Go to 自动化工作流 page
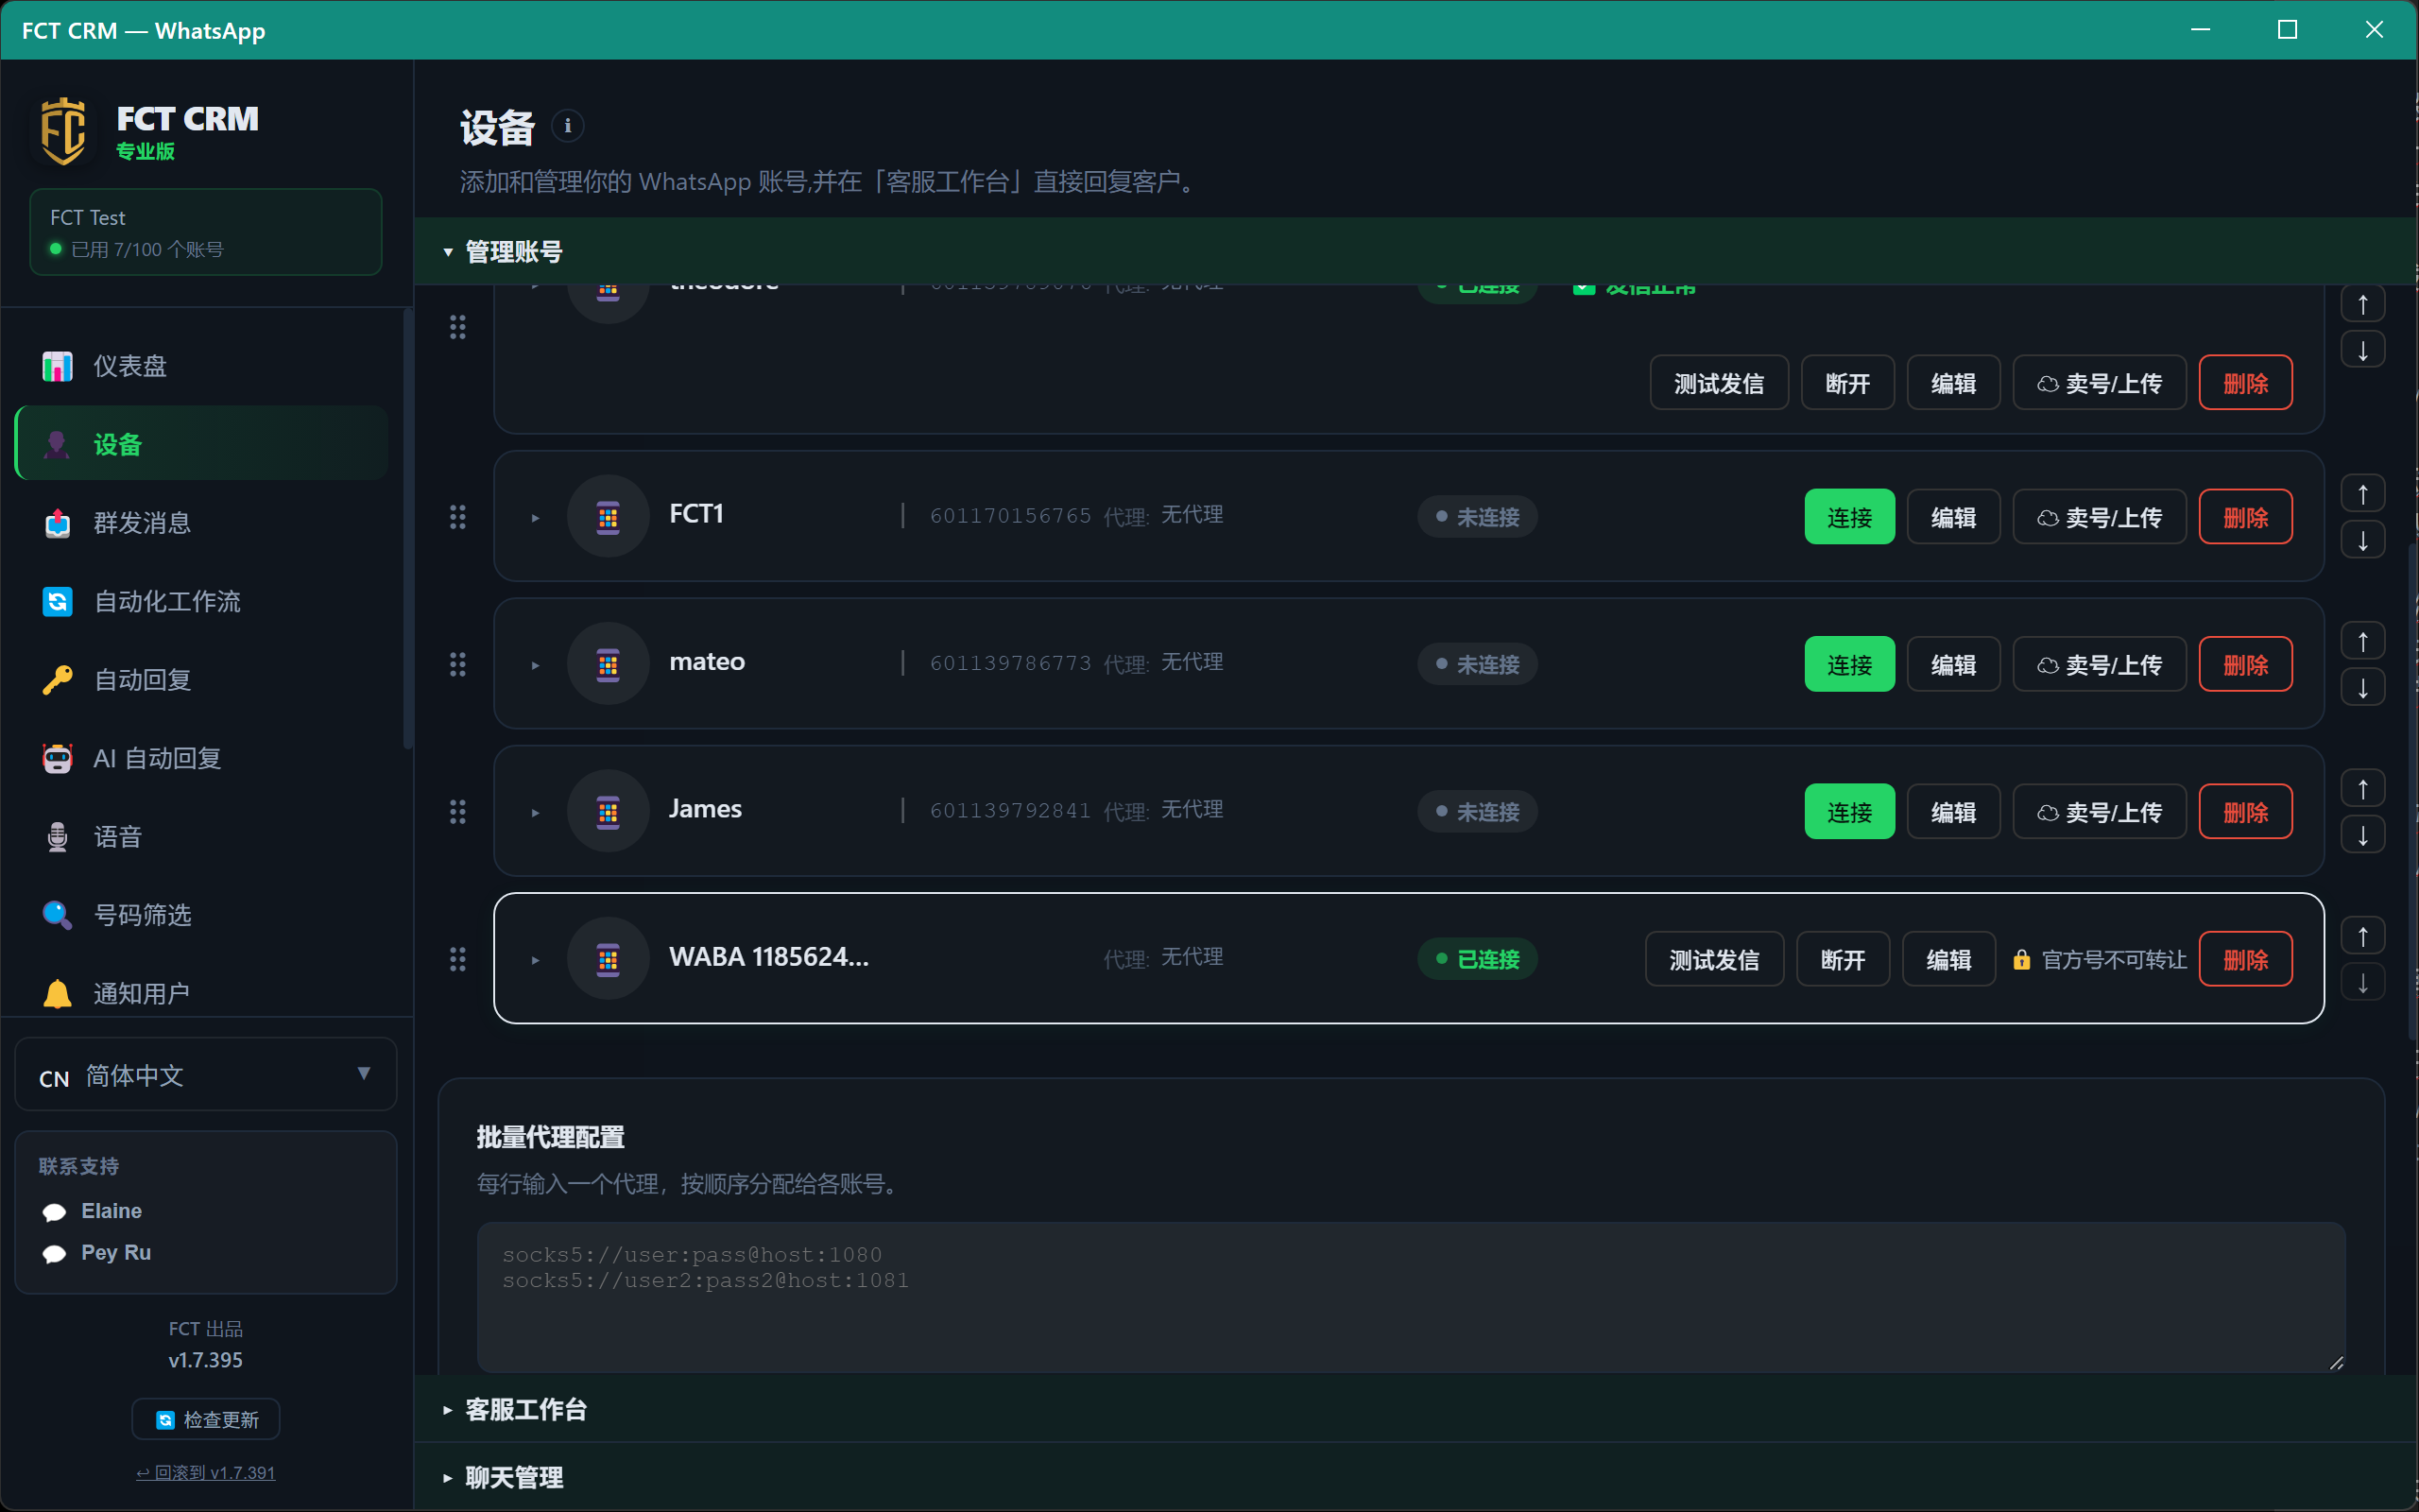 (202, 601)
